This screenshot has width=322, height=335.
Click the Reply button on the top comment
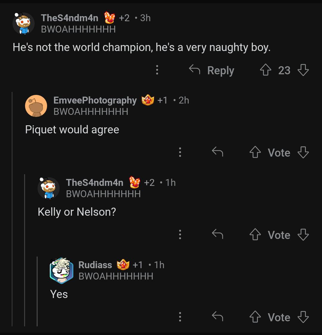[220, 70]
